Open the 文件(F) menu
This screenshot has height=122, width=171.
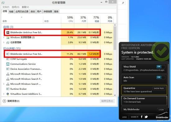tap(6, 7)
